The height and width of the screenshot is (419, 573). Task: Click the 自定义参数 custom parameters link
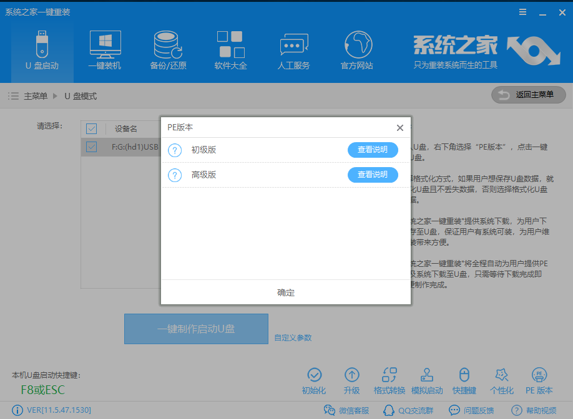[291, 337]
